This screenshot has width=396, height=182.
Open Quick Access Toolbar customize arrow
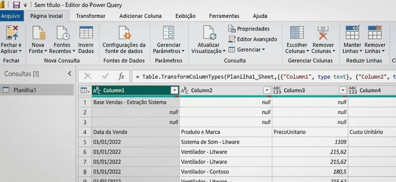point(25,5)
